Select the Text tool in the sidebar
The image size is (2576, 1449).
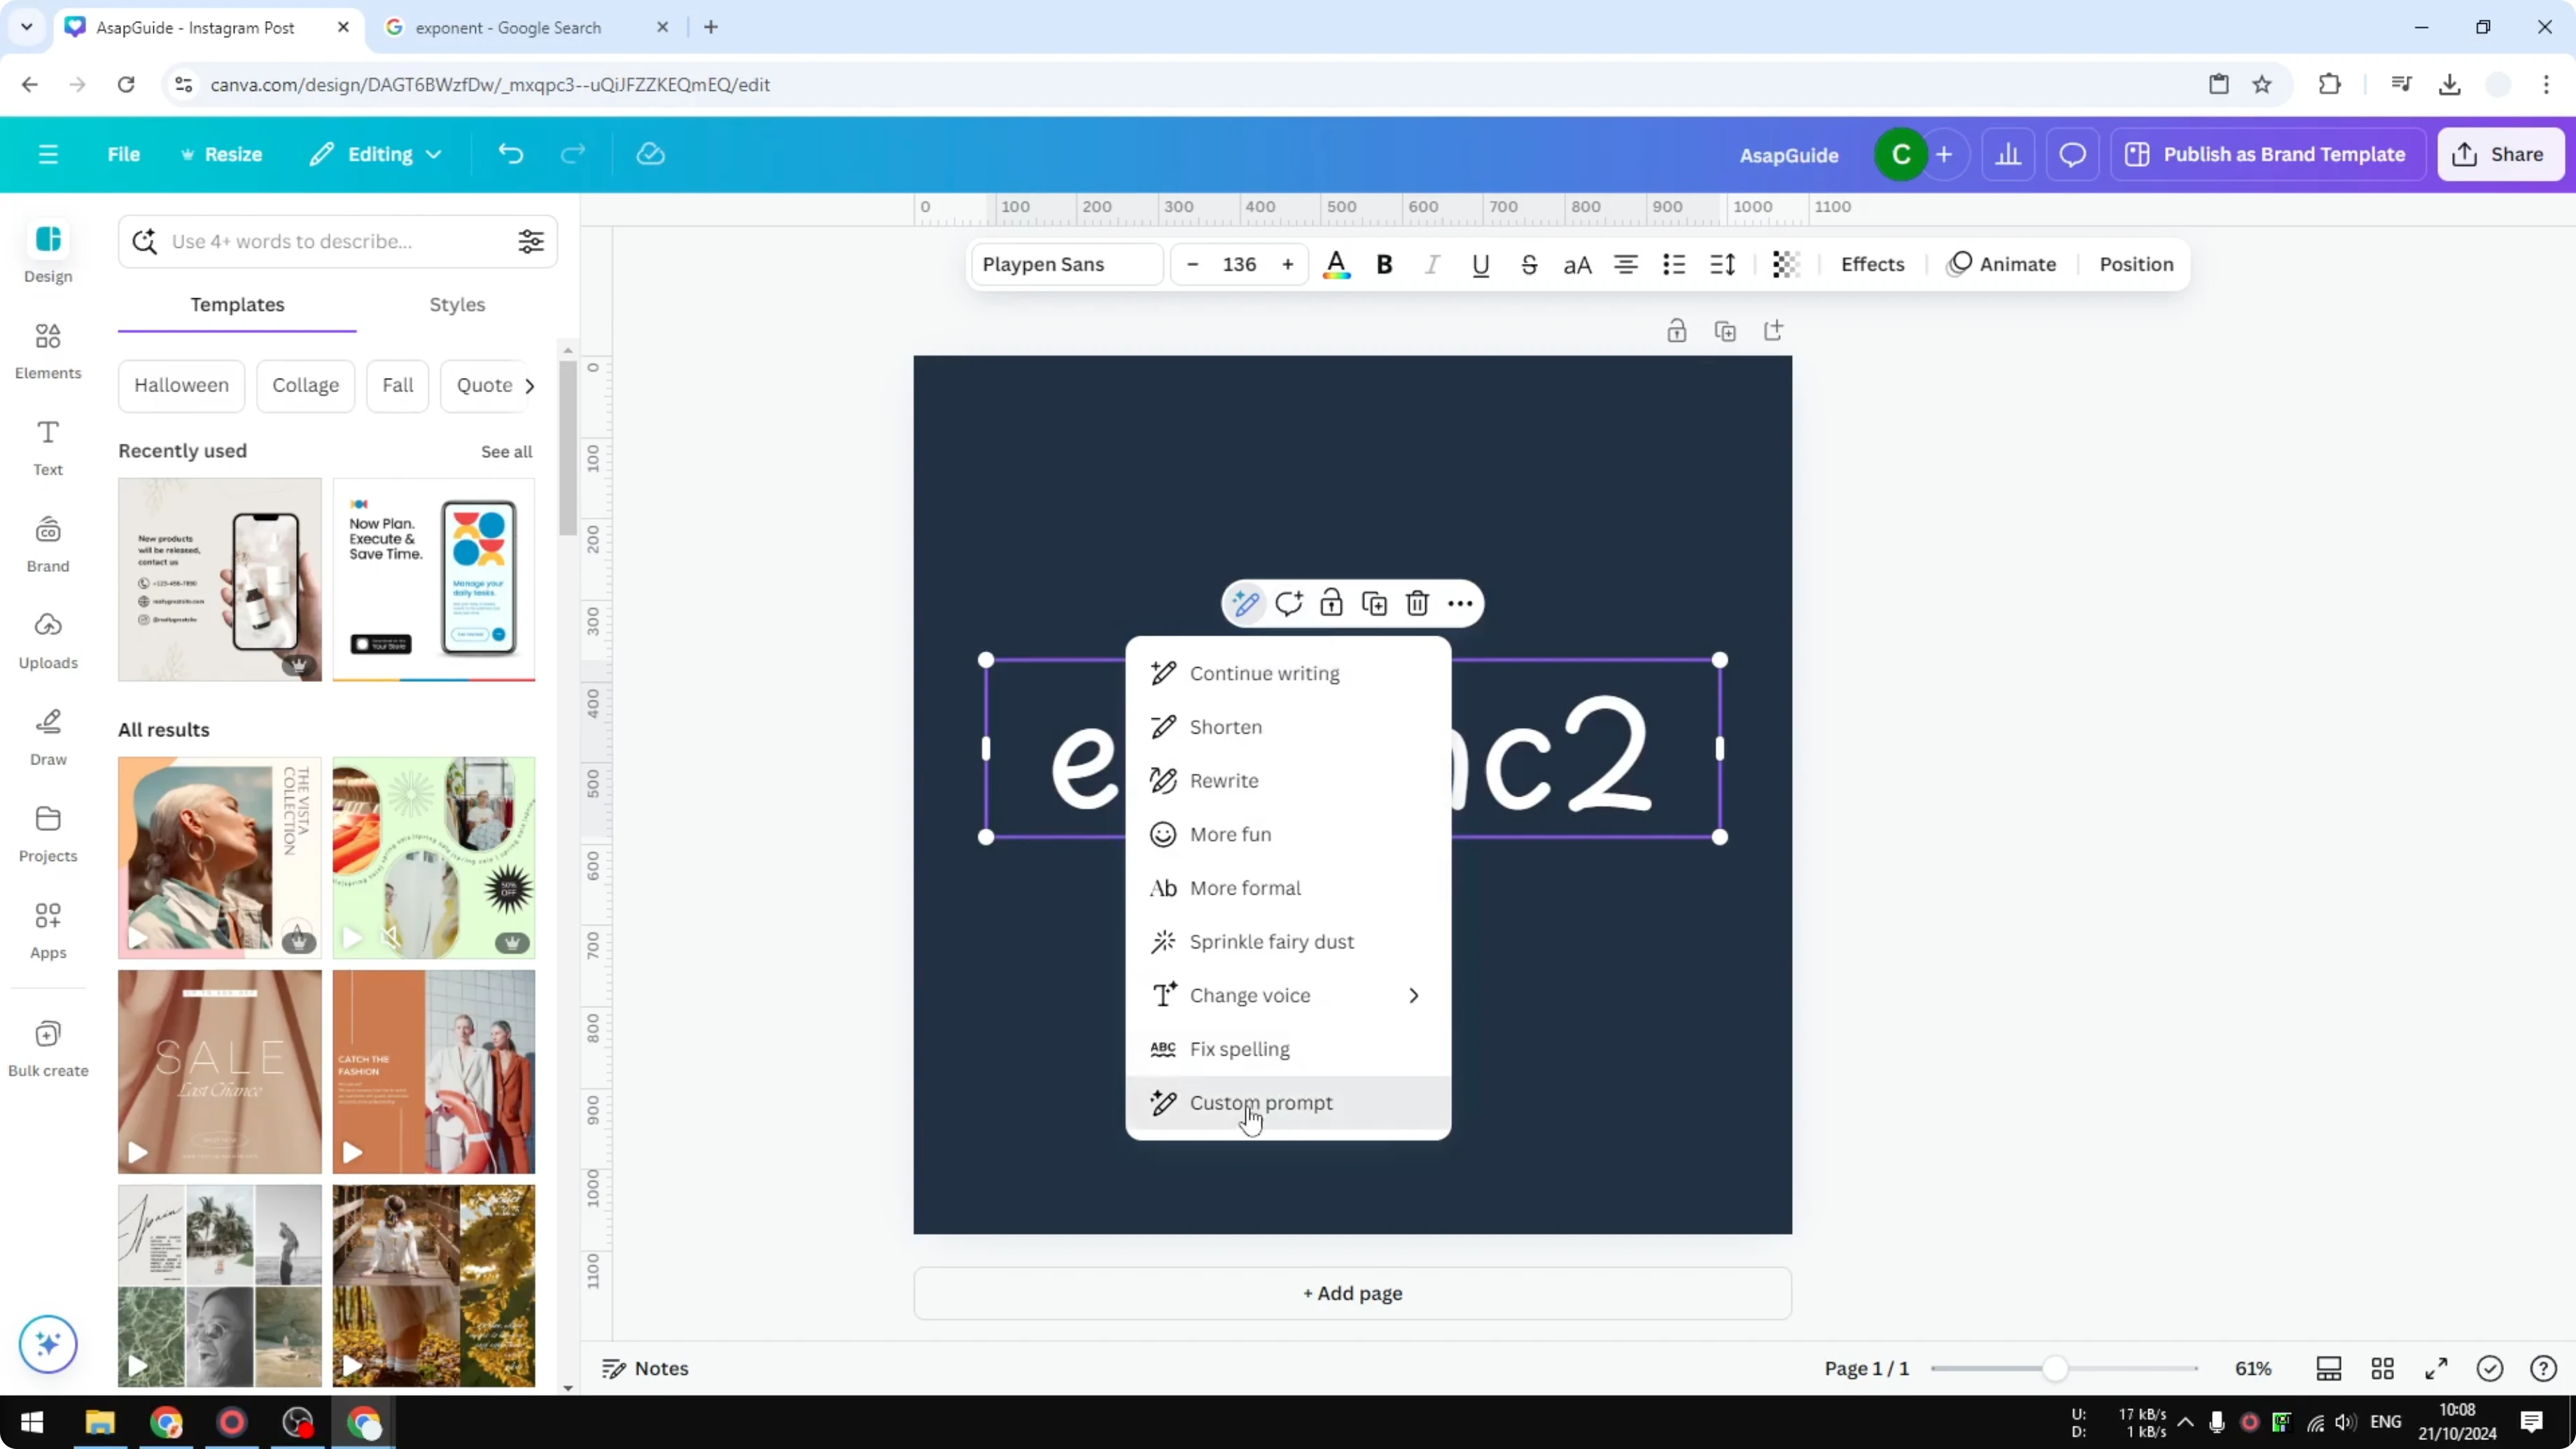(47, 446)
